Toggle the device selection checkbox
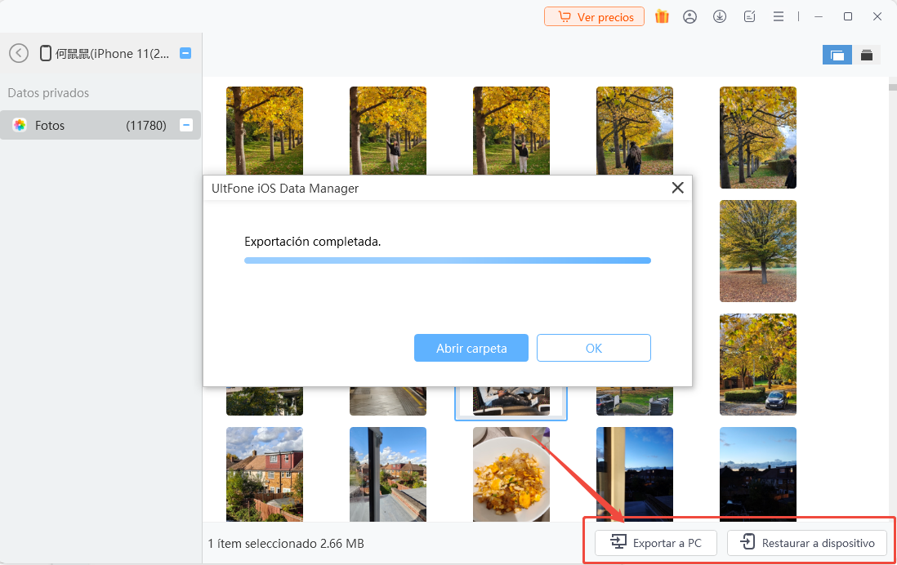 pos(185,53)
